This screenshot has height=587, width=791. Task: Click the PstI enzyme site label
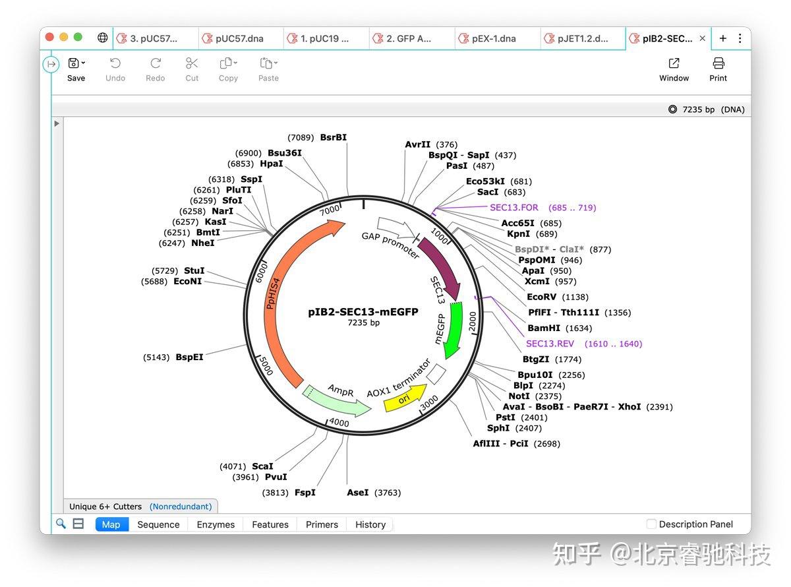point(506,417)
